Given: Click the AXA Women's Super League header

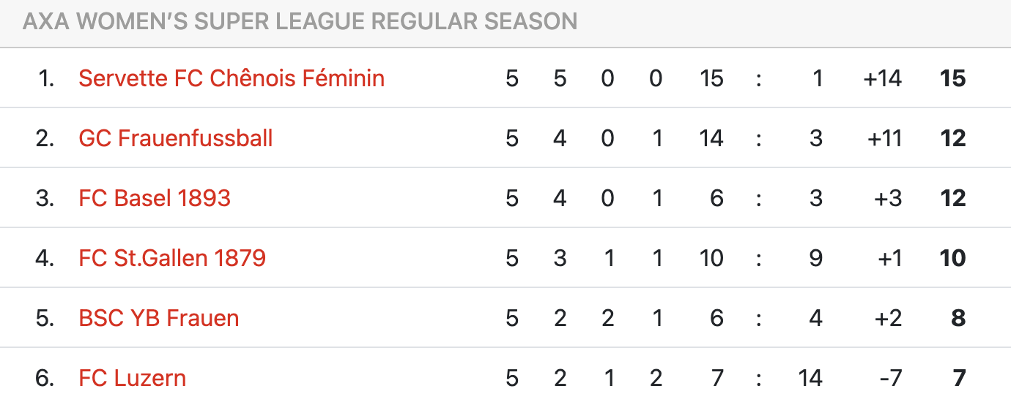Looking at the screenshot, I should point(300,22).
